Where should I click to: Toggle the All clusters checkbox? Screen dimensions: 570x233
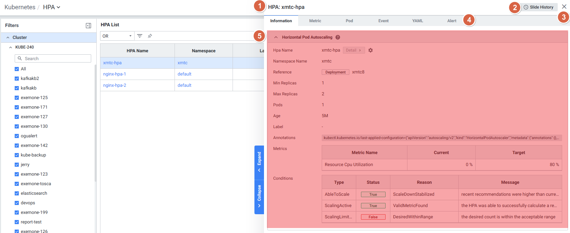pyautogui.click(x=17, y=69)
